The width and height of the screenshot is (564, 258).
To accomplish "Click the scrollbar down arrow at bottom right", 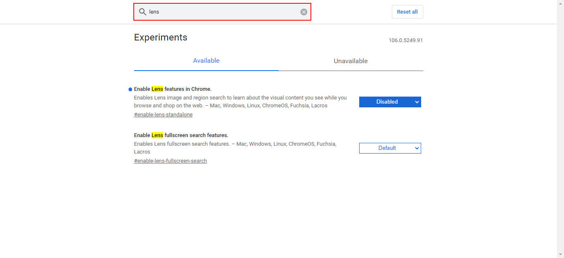I will pos(560,254).
